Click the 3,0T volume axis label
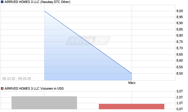Image resolution: width=188 pixels, height=112 pixels. 180,91
